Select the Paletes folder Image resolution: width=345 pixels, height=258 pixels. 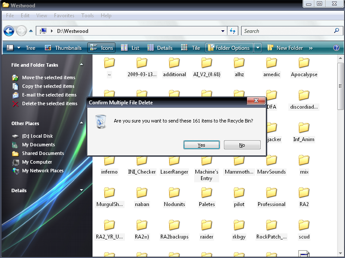coord(207,197)
